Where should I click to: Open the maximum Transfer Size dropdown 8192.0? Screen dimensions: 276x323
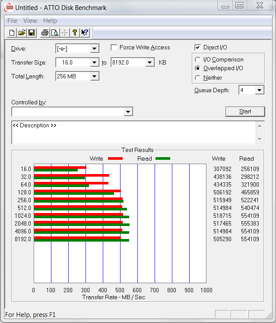click(x=150, y=62)
